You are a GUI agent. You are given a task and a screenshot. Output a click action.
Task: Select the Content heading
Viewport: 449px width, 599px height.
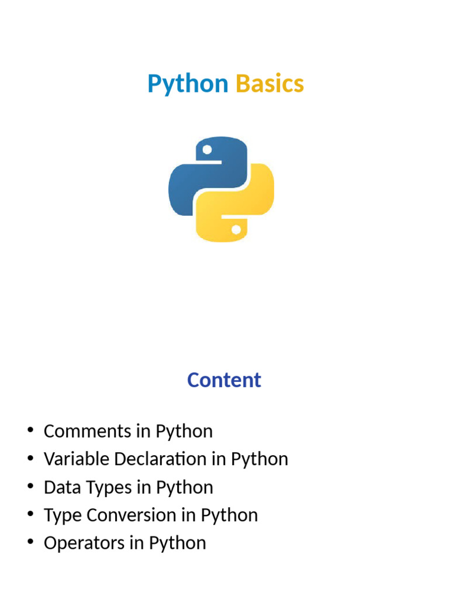[x=224, y=380]
